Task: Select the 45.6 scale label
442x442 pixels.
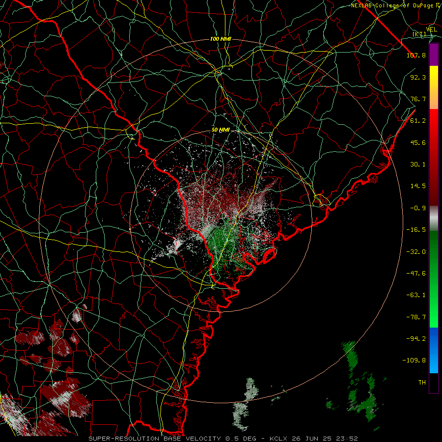Action: 418,142
